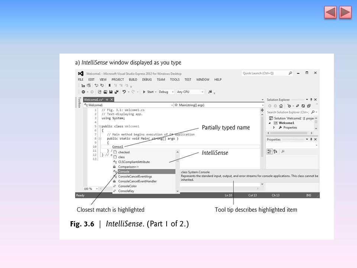Click the Undo toolbar icon
This screenshot has height=268, width=357.
(x=124, y=92)
